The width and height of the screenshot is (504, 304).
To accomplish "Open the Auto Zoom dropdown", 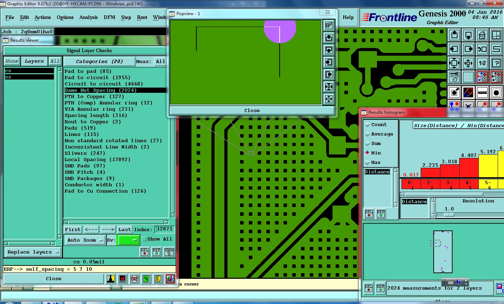I will coord(85,240).
